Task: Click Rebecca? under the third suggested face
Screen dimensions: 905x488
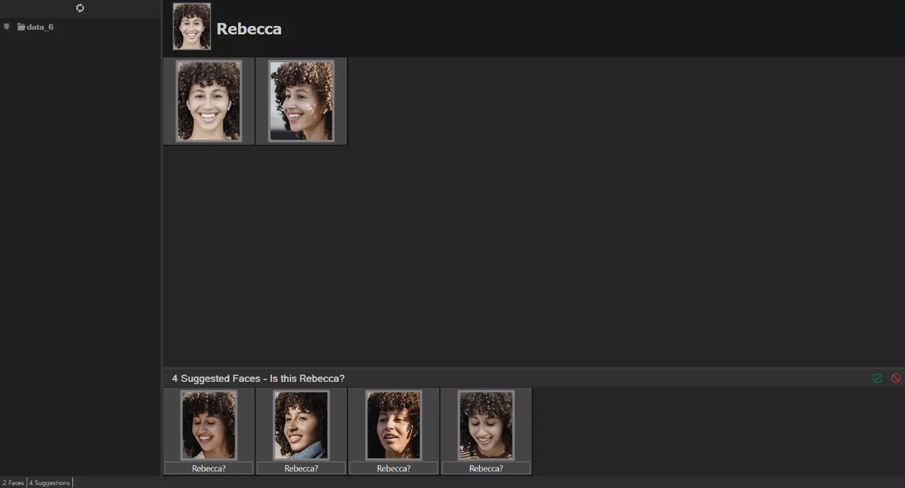Action: [x=393, y=468]
